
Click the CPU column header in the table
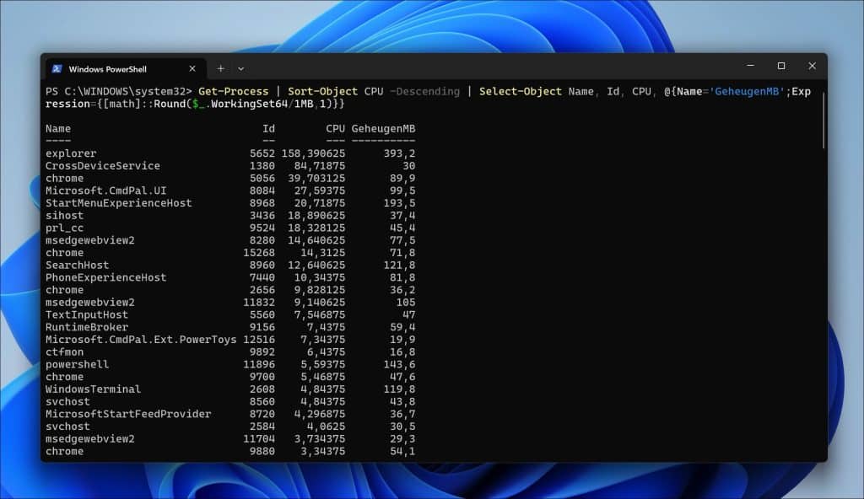pos(336,128)
